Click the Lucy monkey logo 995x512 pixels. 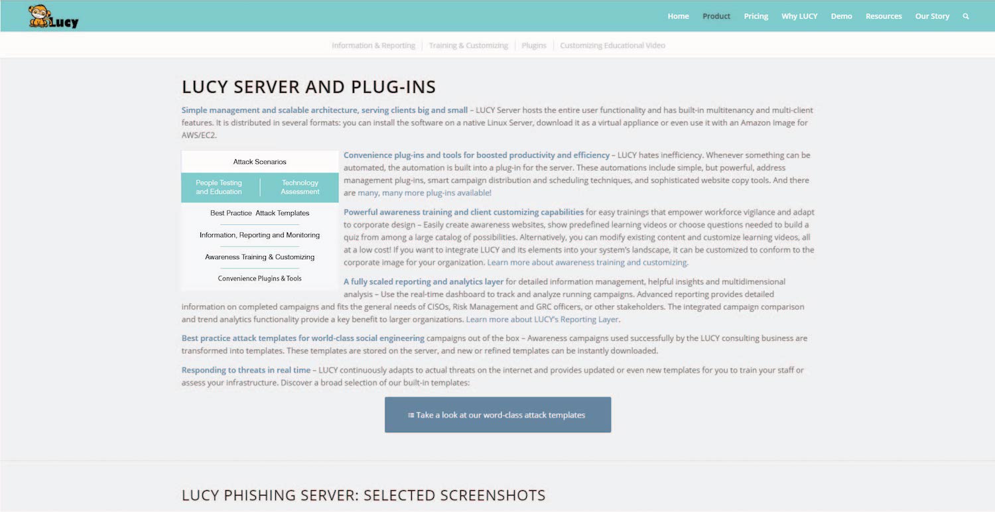pyautogui.click(x=53, y=17)
